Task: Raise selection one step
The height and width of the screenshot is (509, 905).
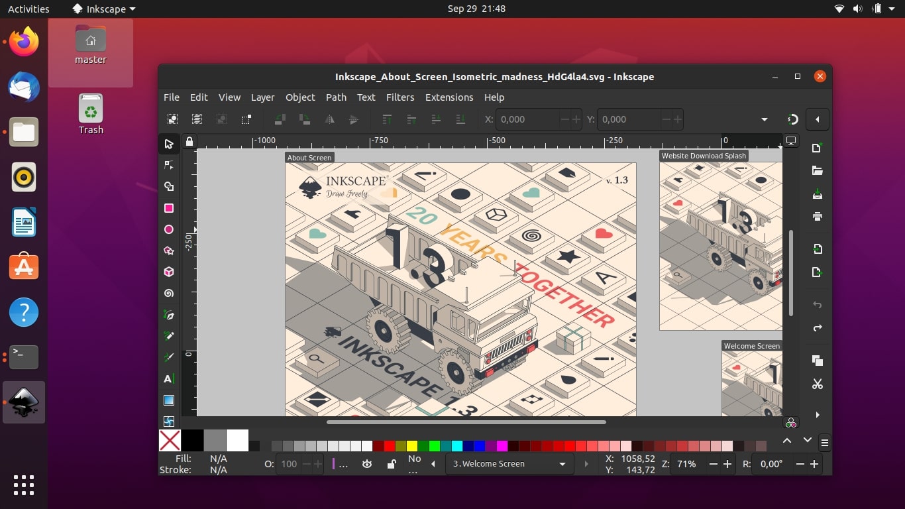Action: (x=411, y=119)
